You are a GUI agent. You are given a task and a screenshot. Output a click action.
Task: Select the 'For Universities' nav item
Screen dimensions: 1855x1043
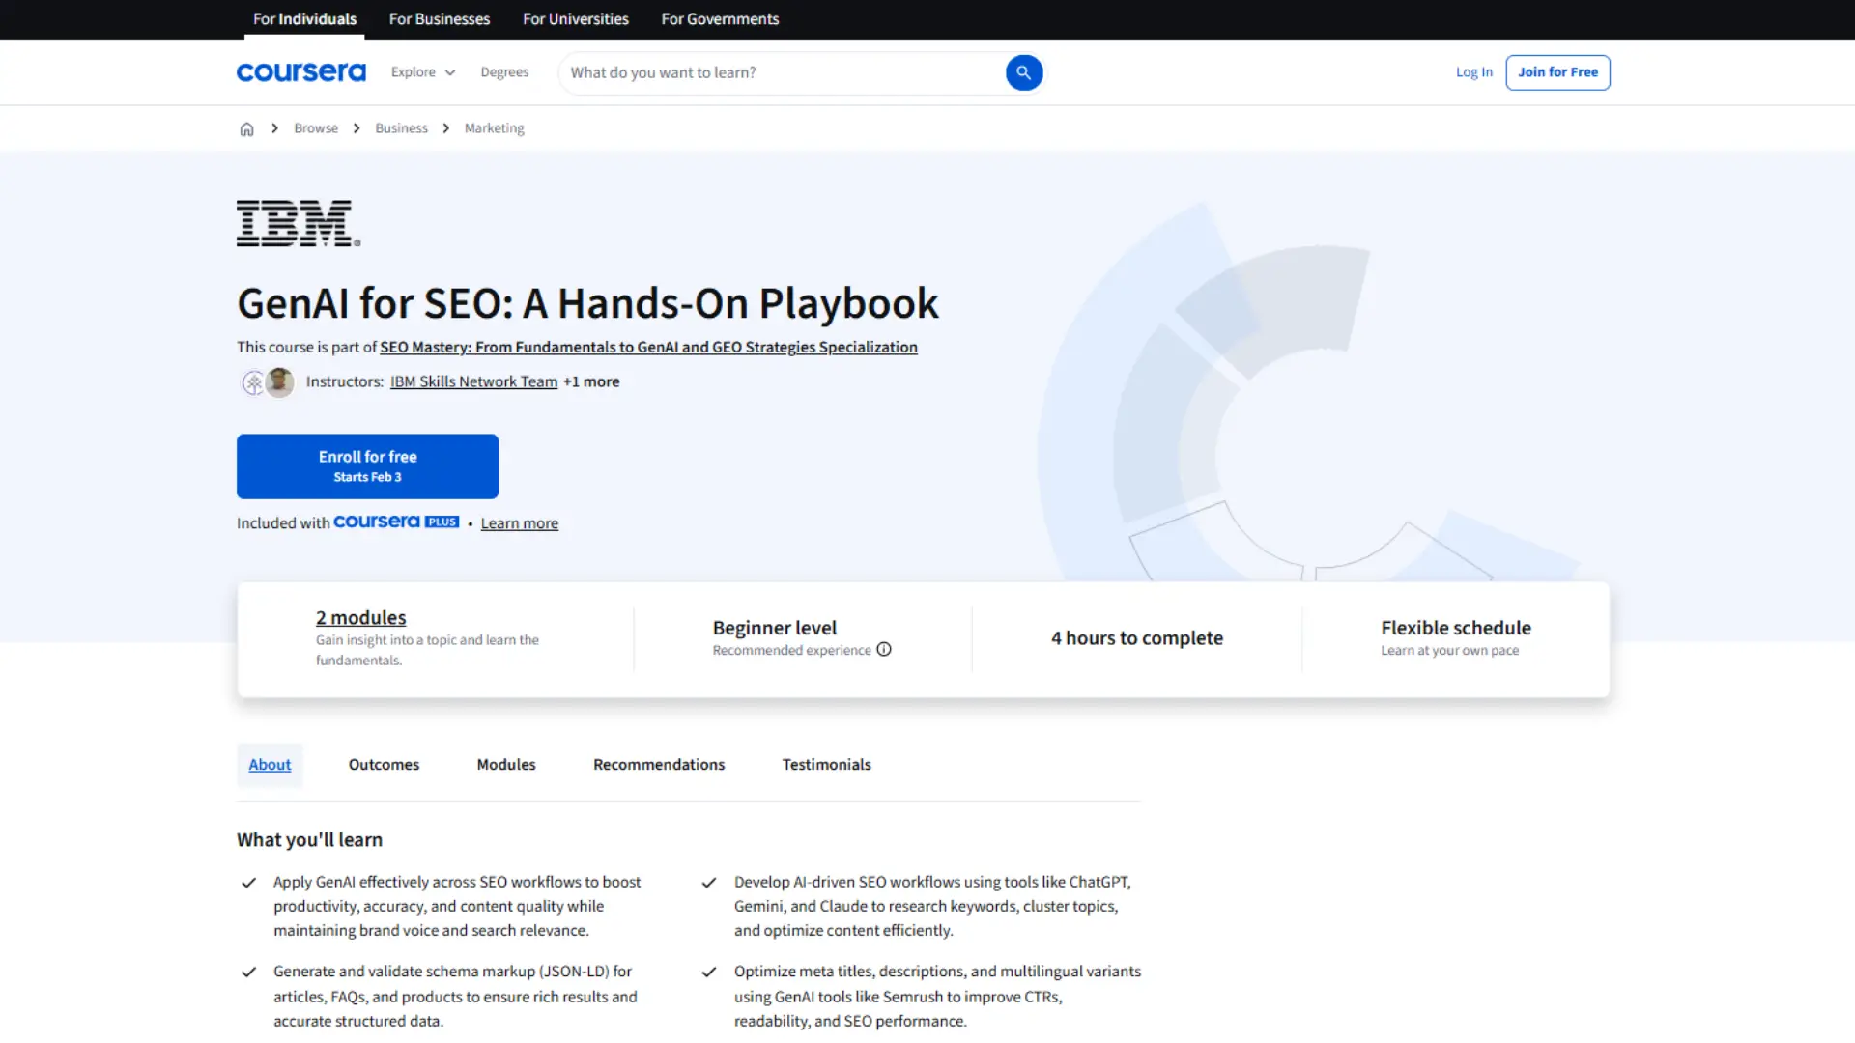[x=575, y=18]
